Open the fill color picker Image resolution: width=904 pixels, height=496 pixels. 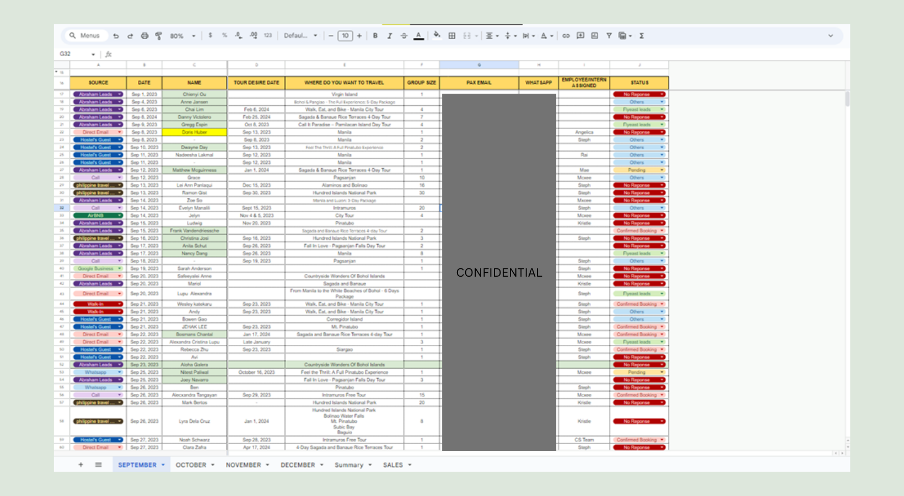click(x=437, y=35)
